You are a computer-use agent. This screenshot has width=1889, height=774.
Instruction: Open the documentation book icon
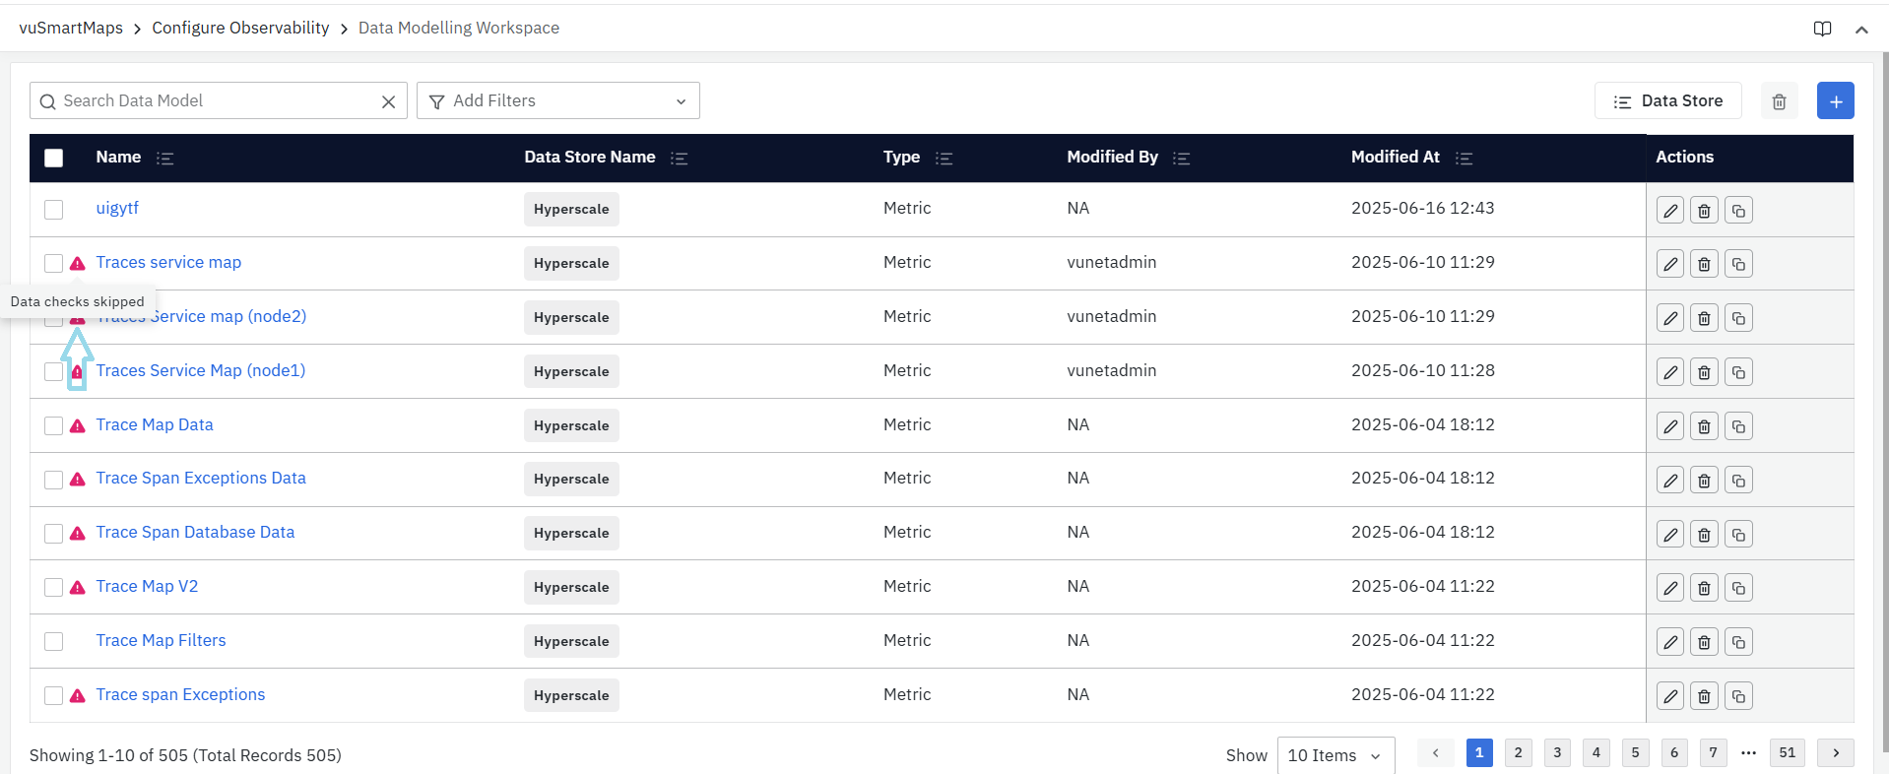1822,29
